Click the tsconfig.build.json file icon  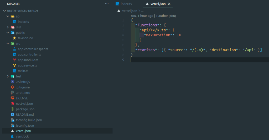point(12,120)
